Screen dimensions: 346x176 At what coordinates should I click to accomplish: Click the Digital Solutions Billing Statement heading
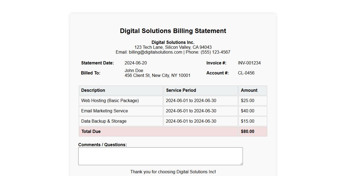click(x=173, y=31)
